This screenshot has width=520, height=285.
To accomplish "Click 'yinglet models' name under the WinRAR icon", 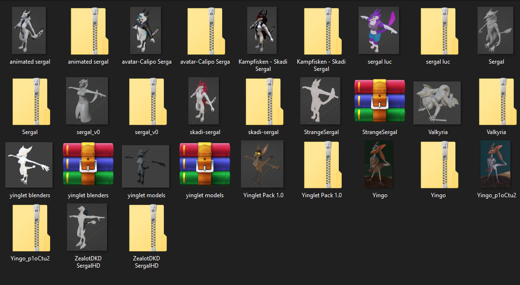I will pos(205,195).
